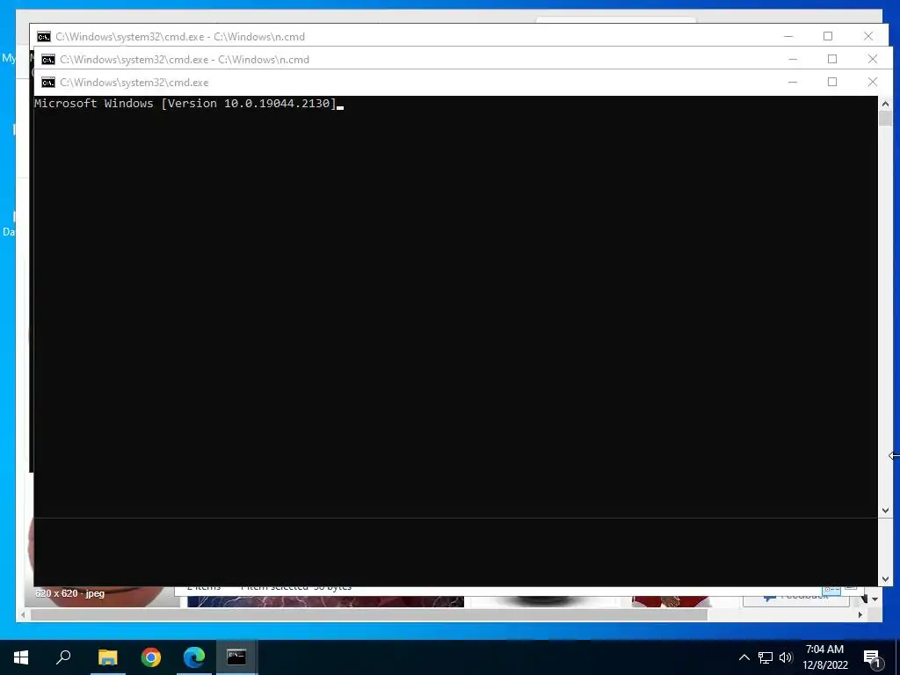Click cmd icon of front cmd.exe window
Image resolution: width=900 pixels, height=675 pixels.
pyautogui.click(x=48, y=83)
